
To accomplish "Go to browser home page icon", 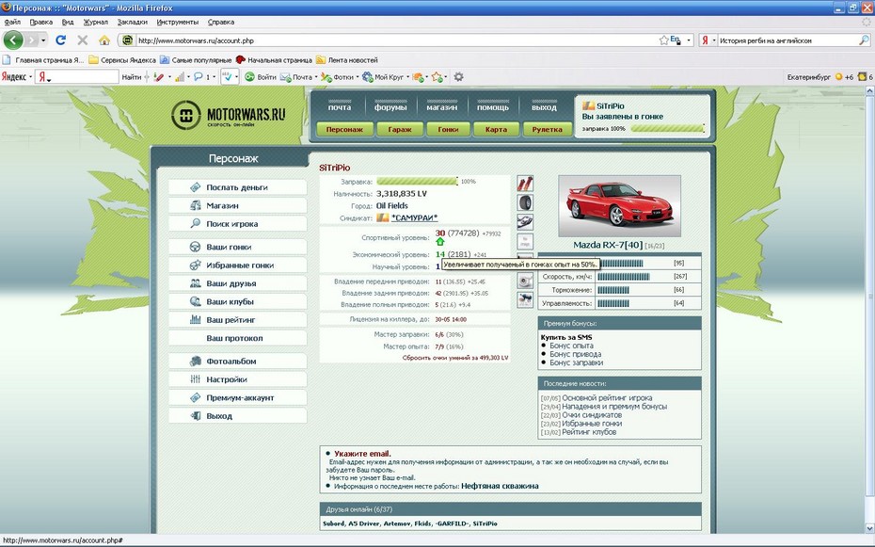I will click(x=104, y=40).
